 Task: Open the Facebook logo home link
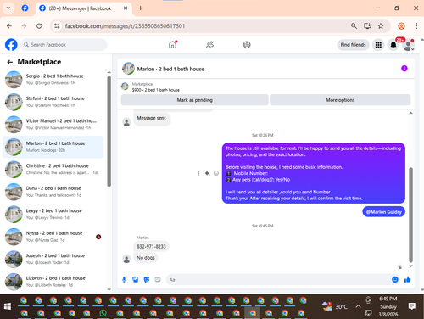pyautogui.click(x=11, y=45)
